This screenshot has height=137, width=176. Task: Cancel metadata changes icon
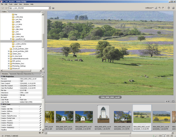[x=40, y=133]
